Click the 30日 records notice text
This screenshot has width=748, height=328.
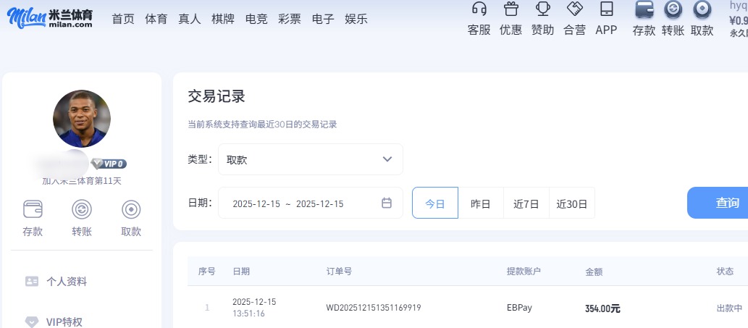tap(262, 125)
